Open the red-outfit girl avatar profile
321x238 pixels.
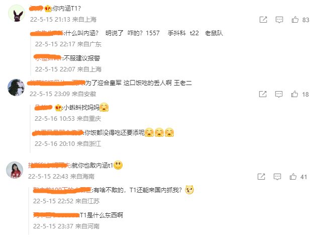click(x=15, y=170)
